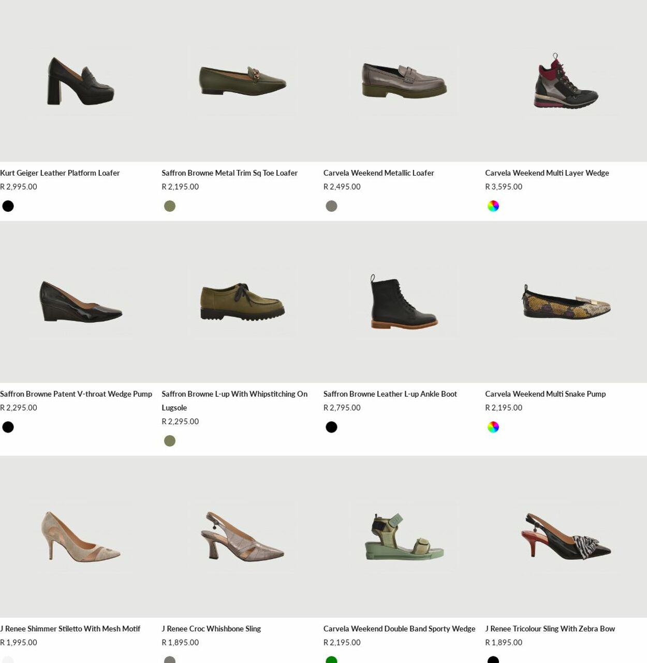
Task: Click price R 1,895.00 of Croc Whishbone Sling
Action: pos(180,643)
